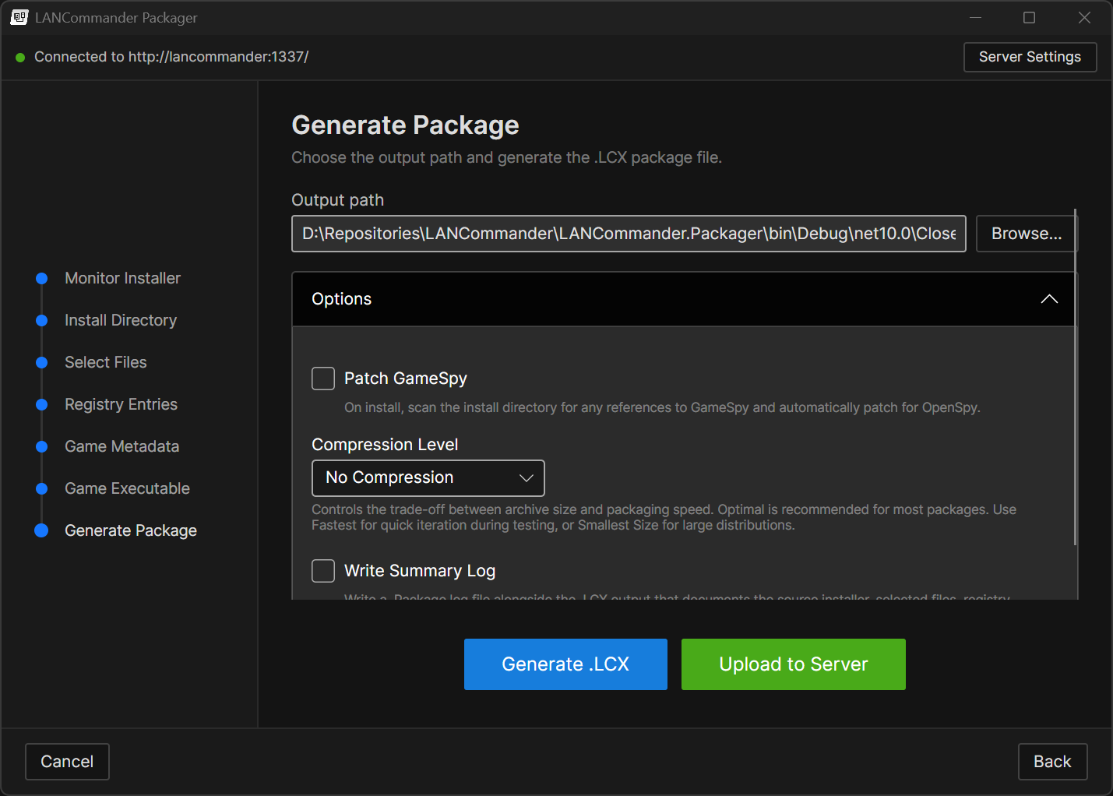Close the LANCommander Packager window
This screenshot has width=1113, height=796.
pos(1084,17)
